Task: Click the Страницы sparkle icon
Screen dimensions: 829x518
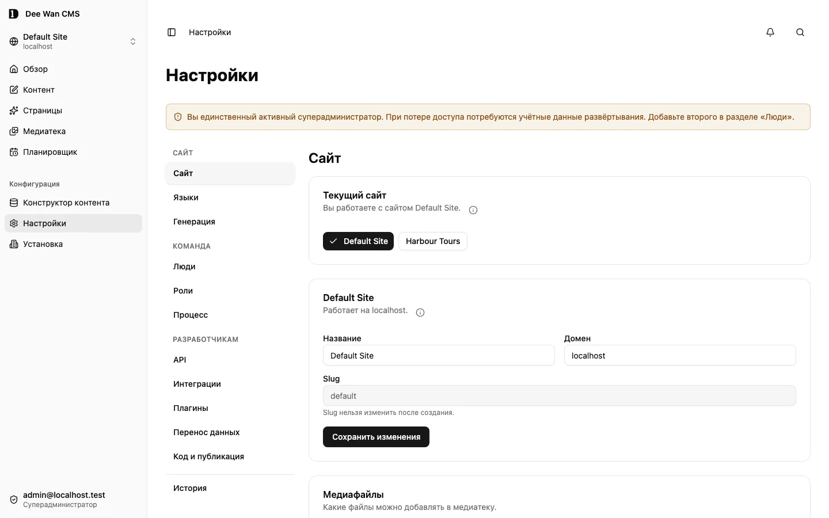Action: tap(14, 111)
